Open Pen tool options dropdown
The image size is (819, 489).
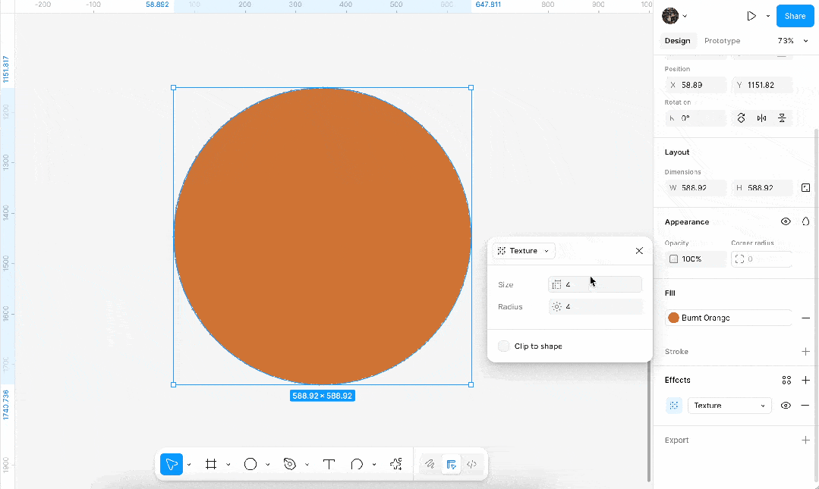tap(307, 465)
